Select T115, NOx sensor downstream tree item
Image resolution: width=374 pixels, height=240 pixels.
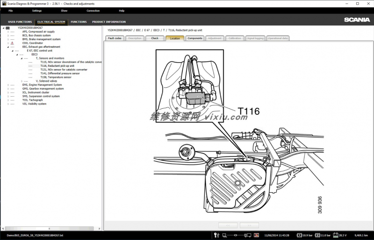pos(71,62)
